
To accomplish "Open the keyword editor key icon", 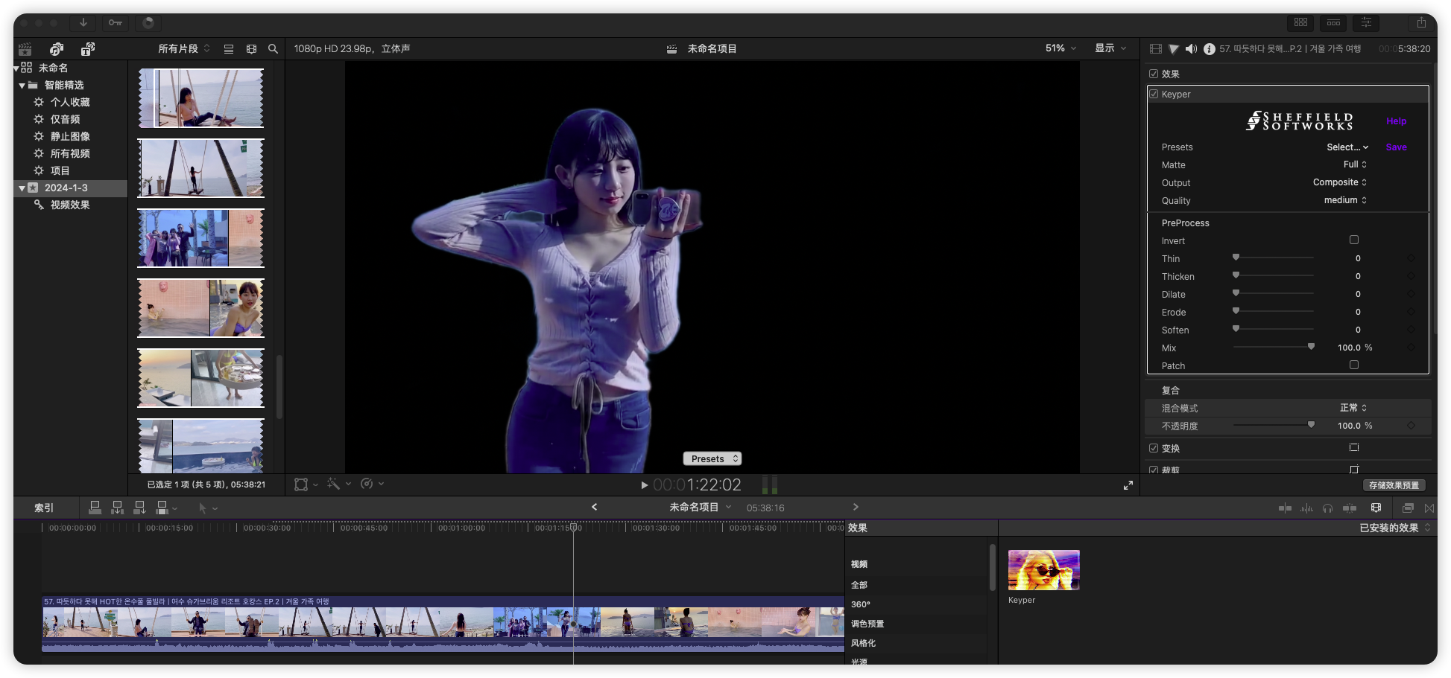I will click(x=116, y=23).
